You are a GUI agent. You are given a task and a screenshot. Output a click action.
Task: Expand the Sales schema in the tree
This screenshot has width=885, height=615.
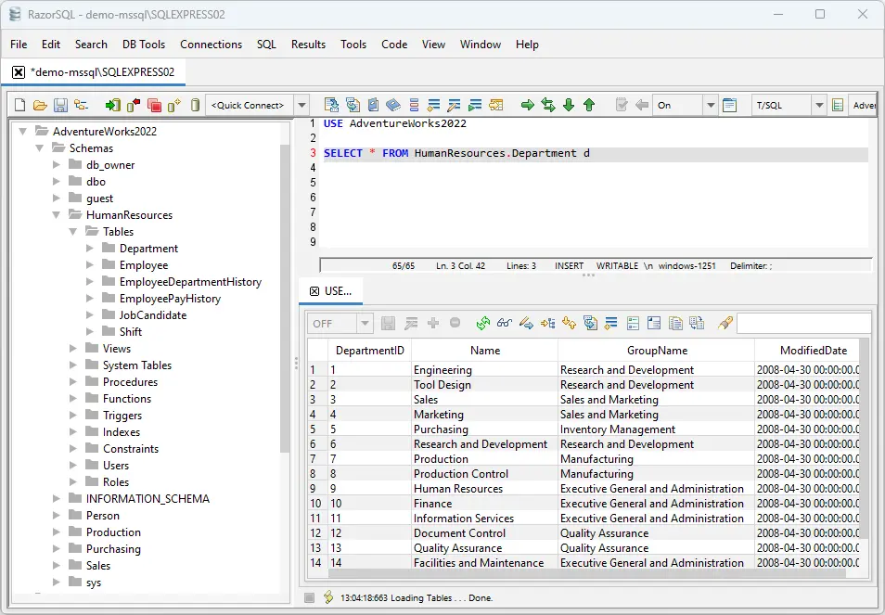click(x=57, y=566)
